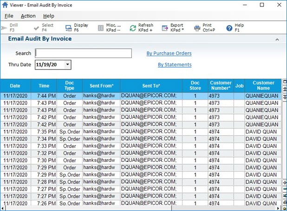Viewport: 287px width, 211px height.
Task: Follow the By Purchase Orders link
Action: 169,53
